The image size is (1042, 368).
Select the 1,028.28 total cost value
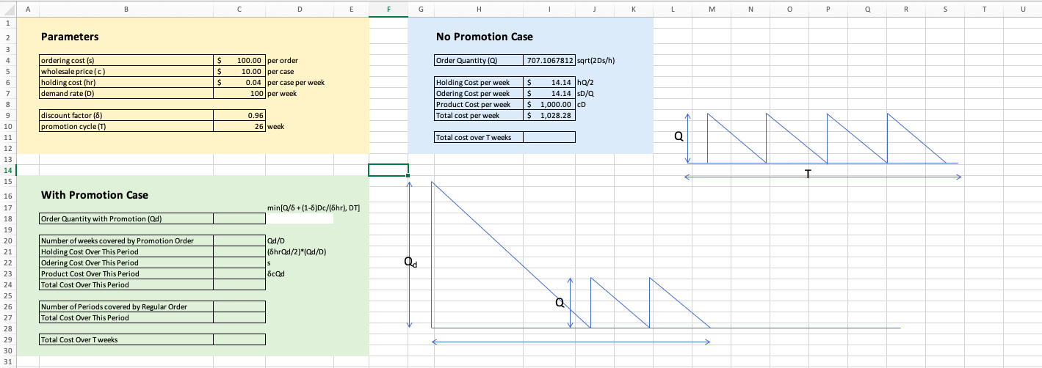[x=549, y=115]
